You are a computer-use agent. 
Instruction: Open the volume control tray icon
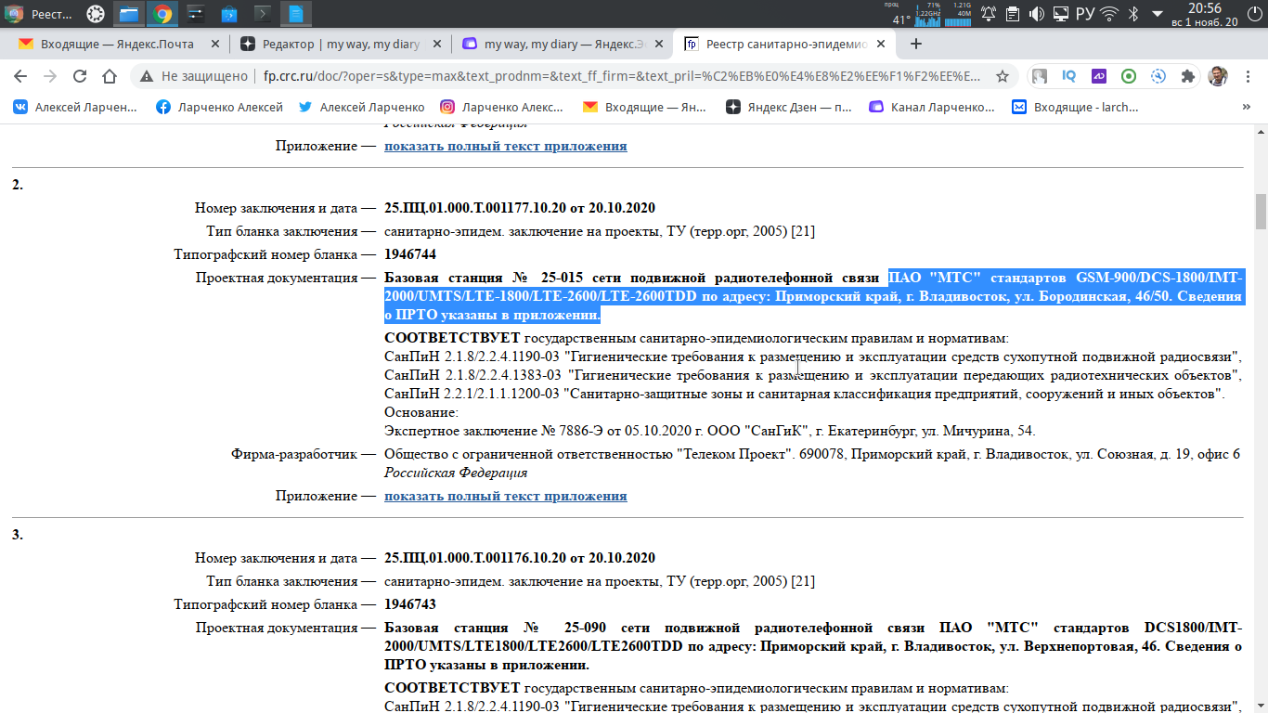pos(1036,14)
